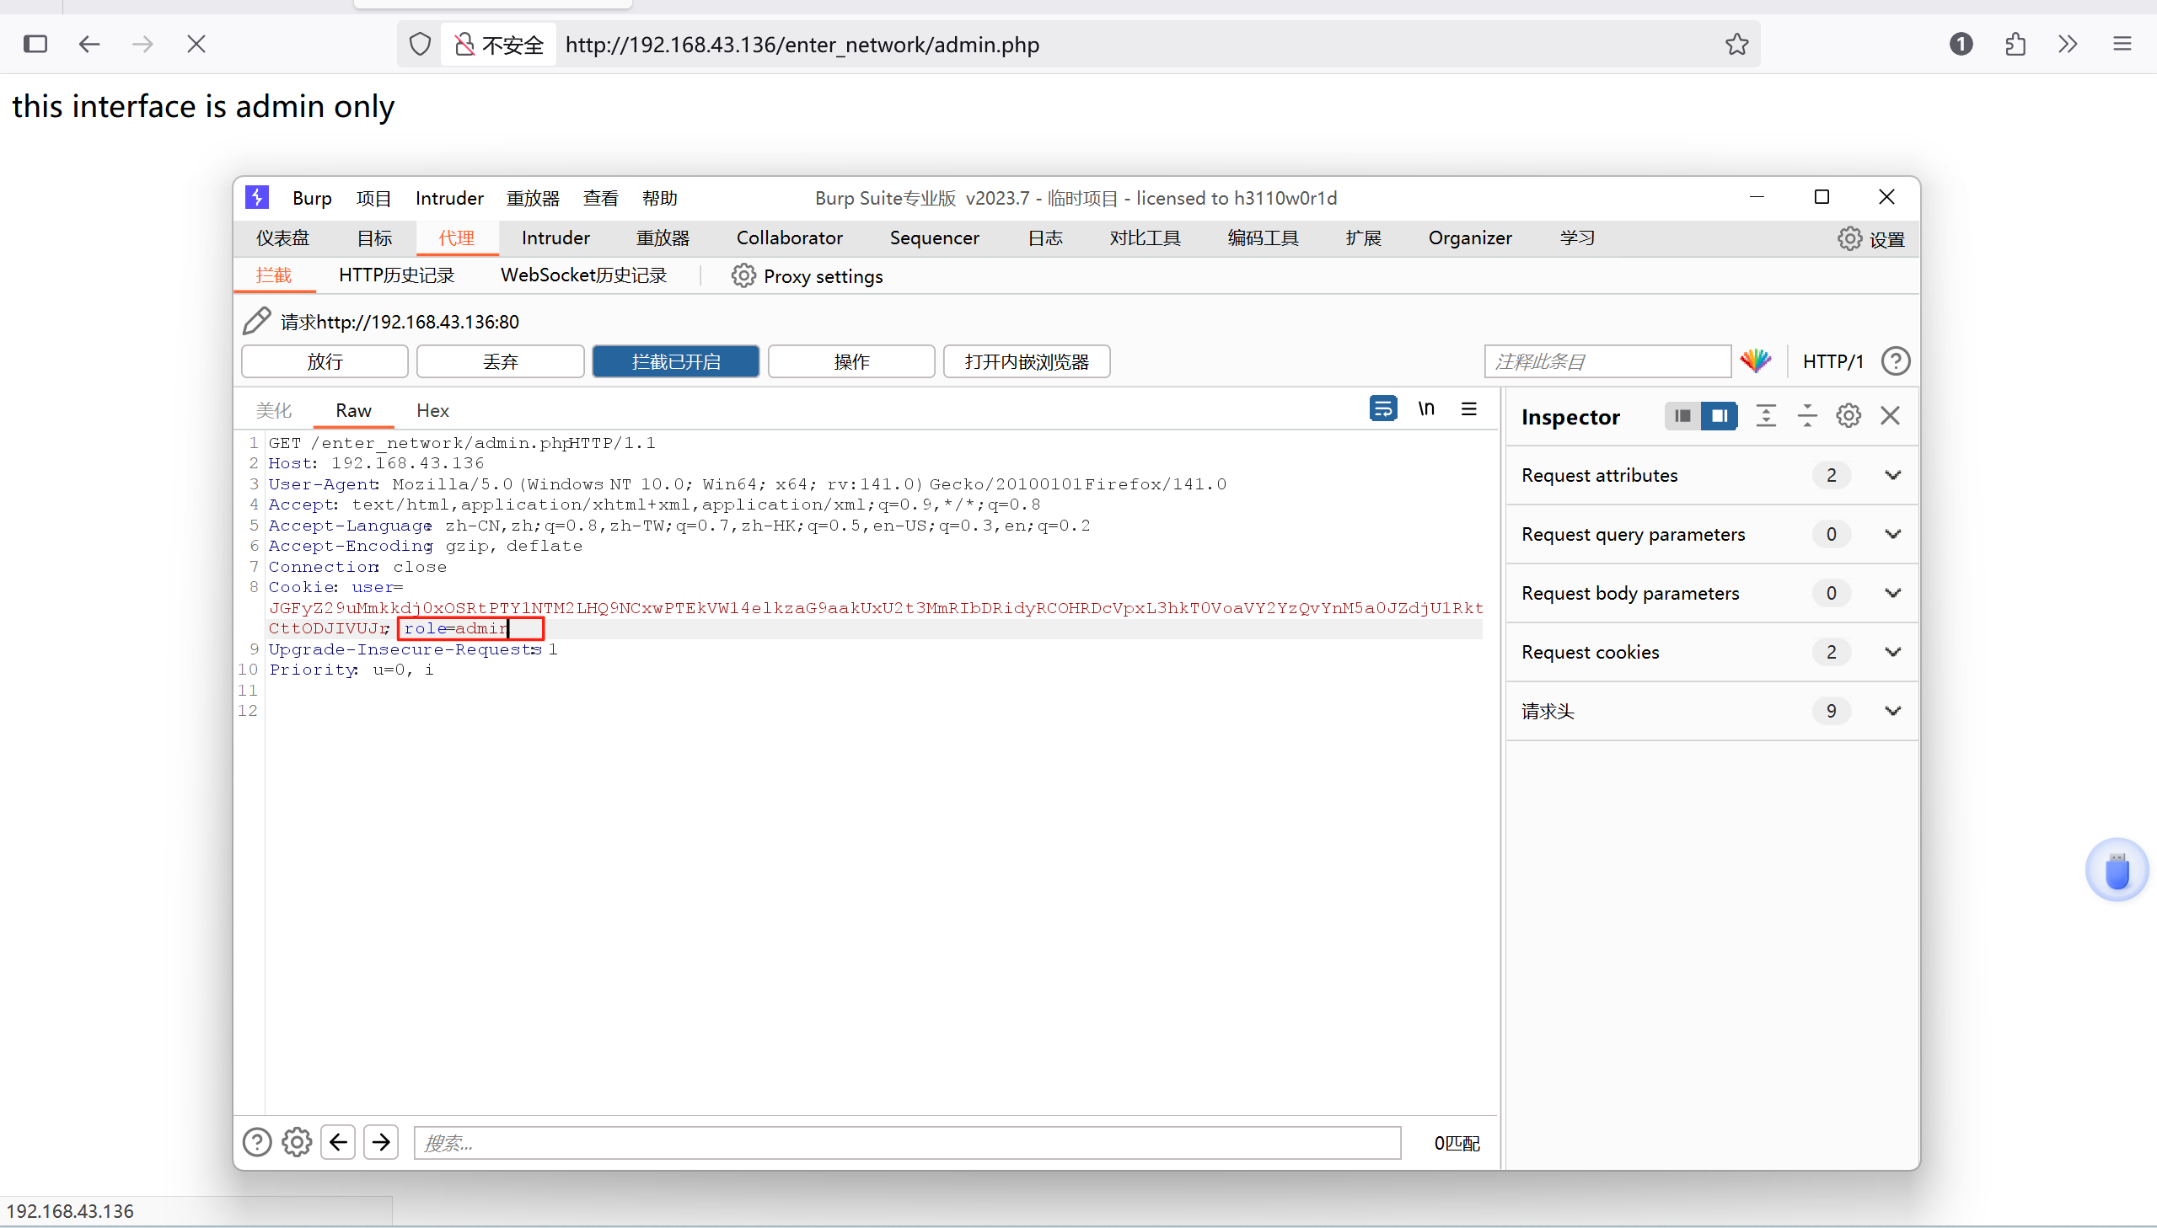
Task: Open the 操作 action dropdown button
Action: click(x=850, y=361)
